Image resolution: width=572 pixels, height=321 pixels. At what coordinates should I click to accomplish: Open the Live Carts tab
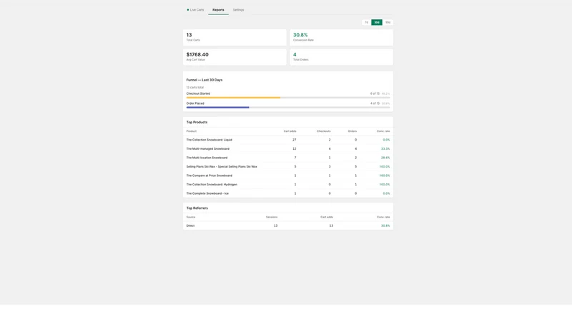[x=195, y=10]
